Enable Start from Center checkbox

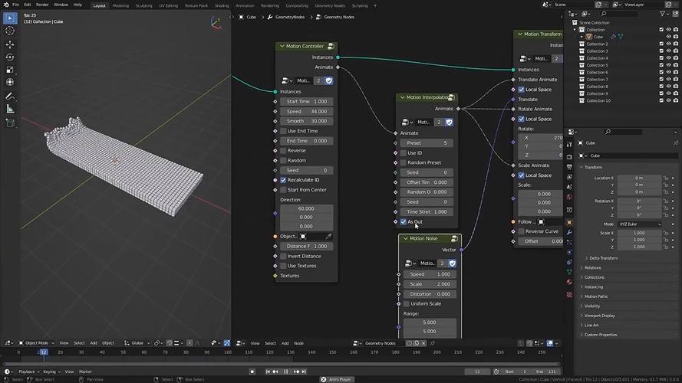point(284,190)
